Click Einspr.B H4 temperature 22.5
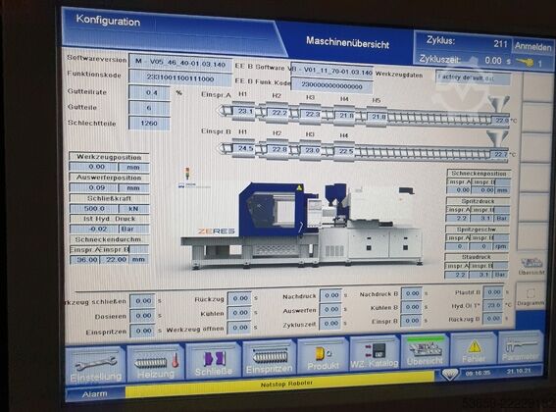The height and width of the screenshot is (412, 556). coord(346,151)
